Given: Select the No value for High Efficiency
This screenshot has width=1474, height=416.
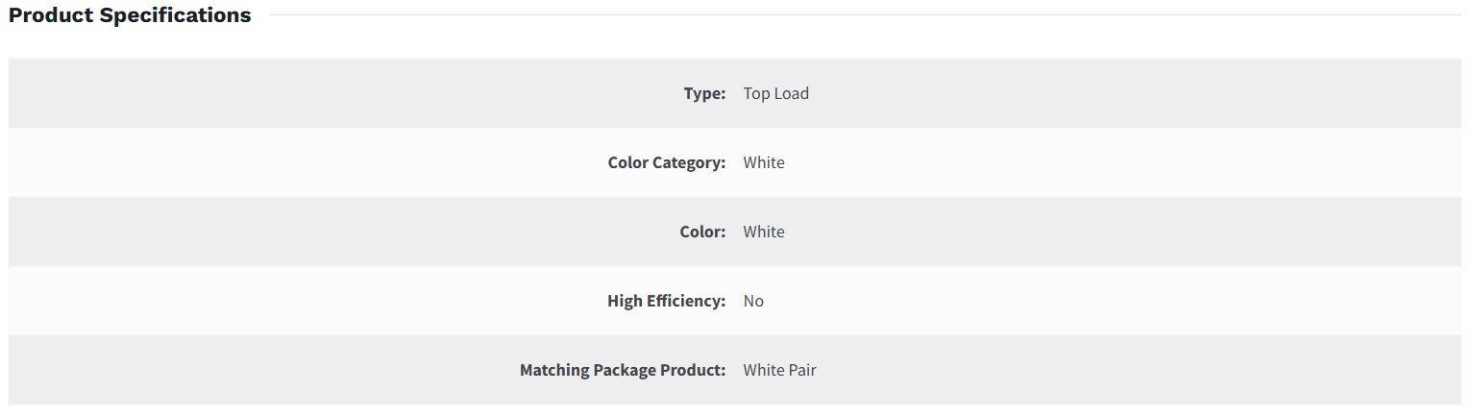Looking at the screenshot, I should 753,301.
